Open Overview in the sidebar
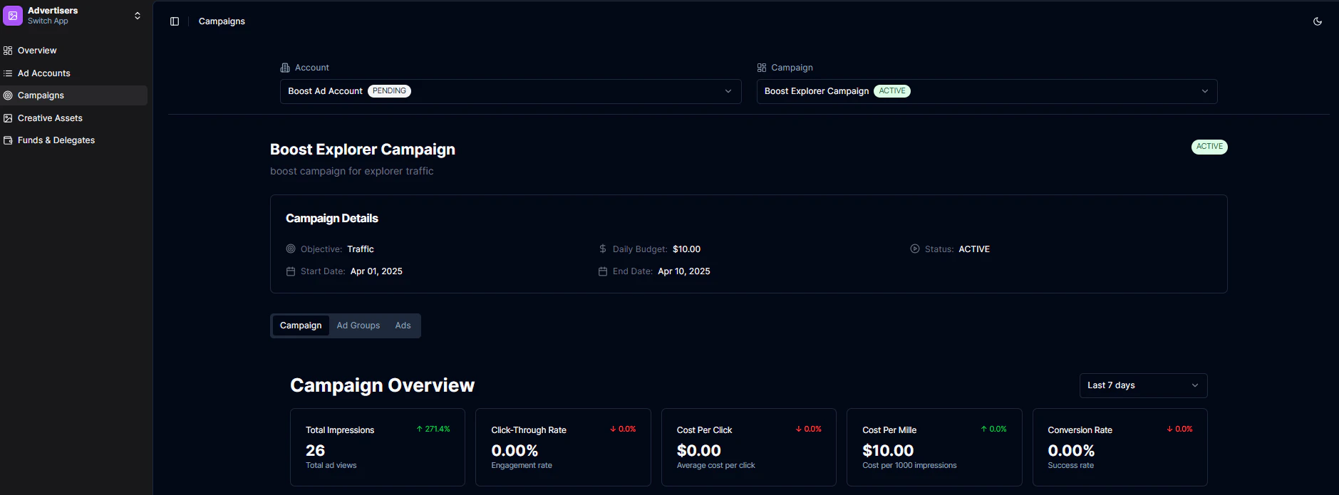Screen dimensions: 1339x495 pos(74,51)
